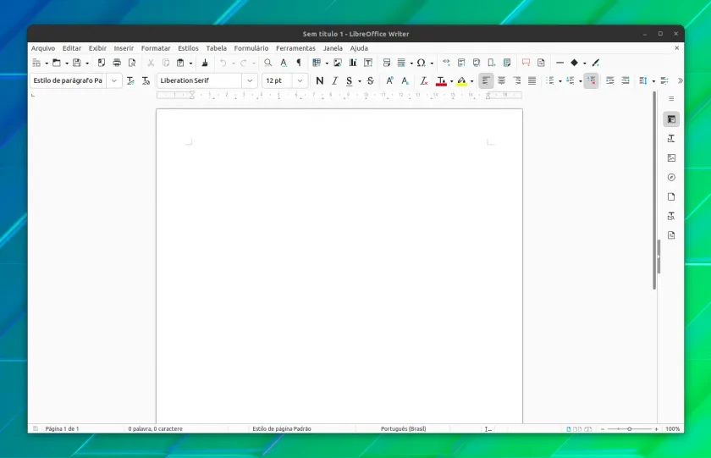Open the unordered list dropdown arrow

coord(560,81)
